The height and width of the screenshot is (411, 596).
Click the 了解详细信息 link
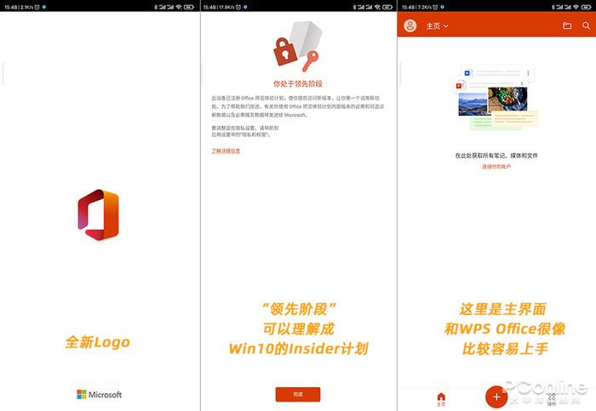(x=226, y=151)
